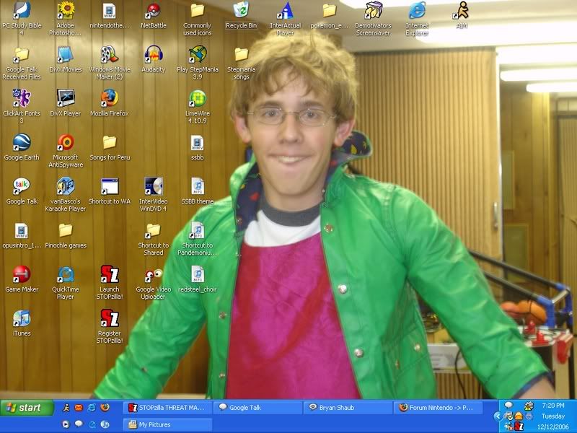Click Firefox icon in Quick Launch
Screen dimensions: 577x433
[x=105, y=407]
